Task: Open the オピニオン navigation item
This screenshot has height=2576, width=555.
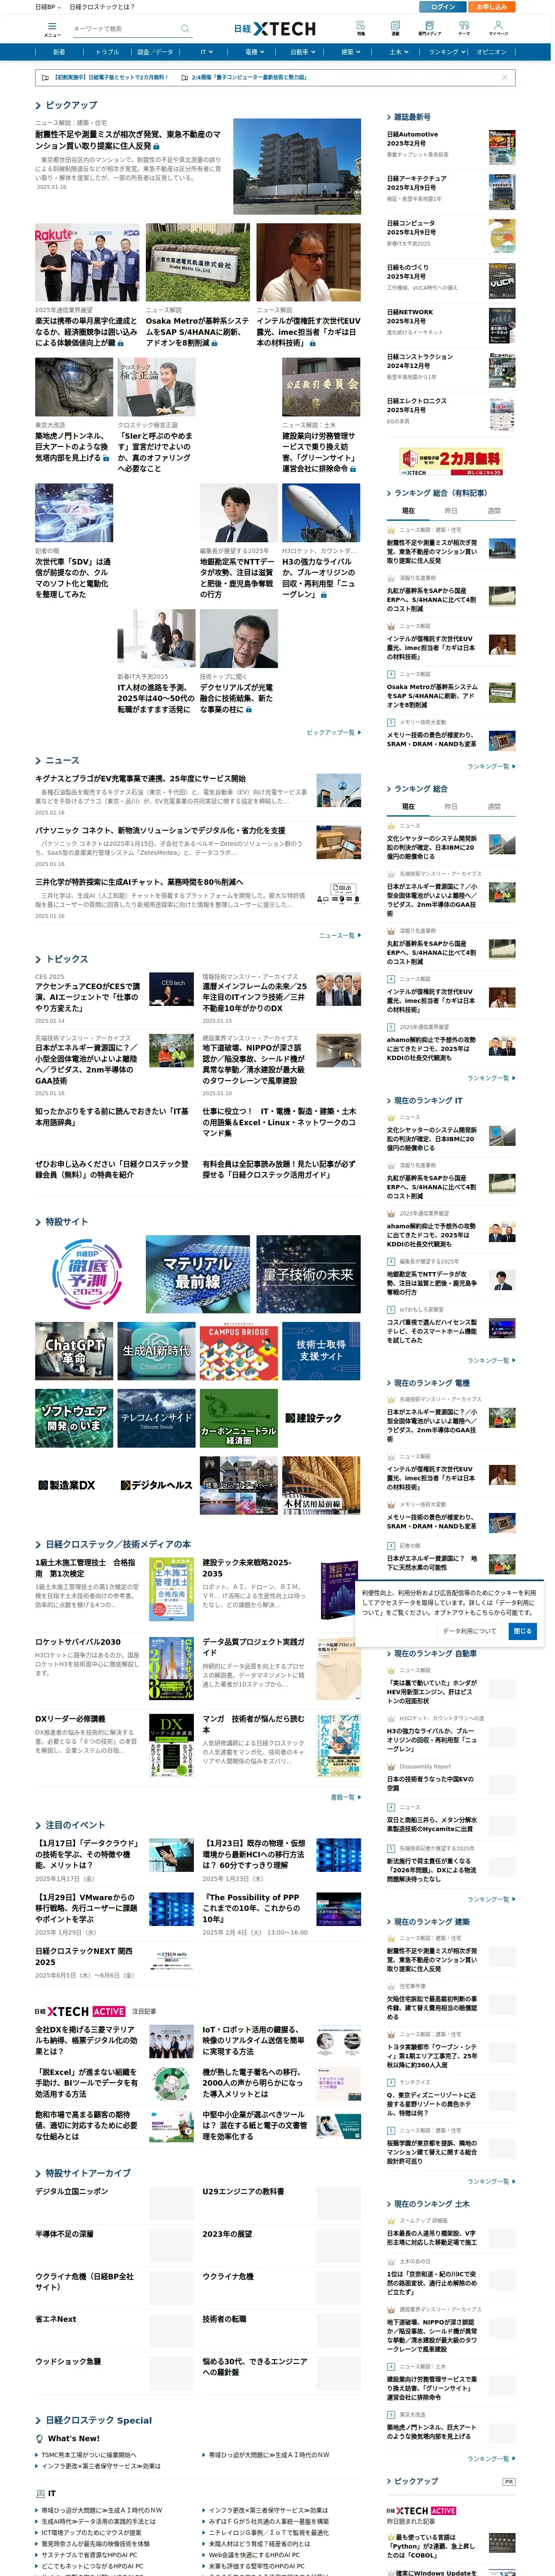Action: (491, 52)
